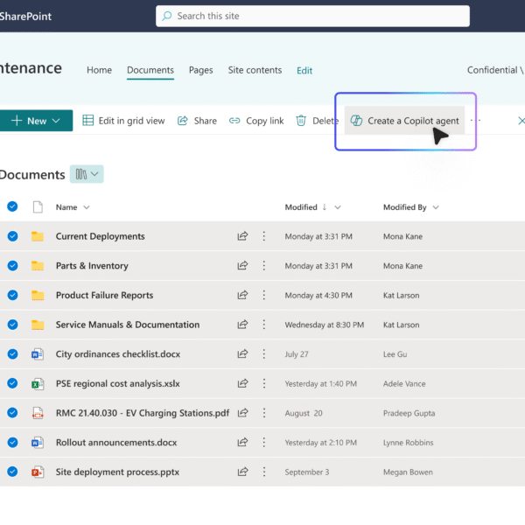
Task: Open the Name column sort dropdown
Action: [x=87, y=207]
